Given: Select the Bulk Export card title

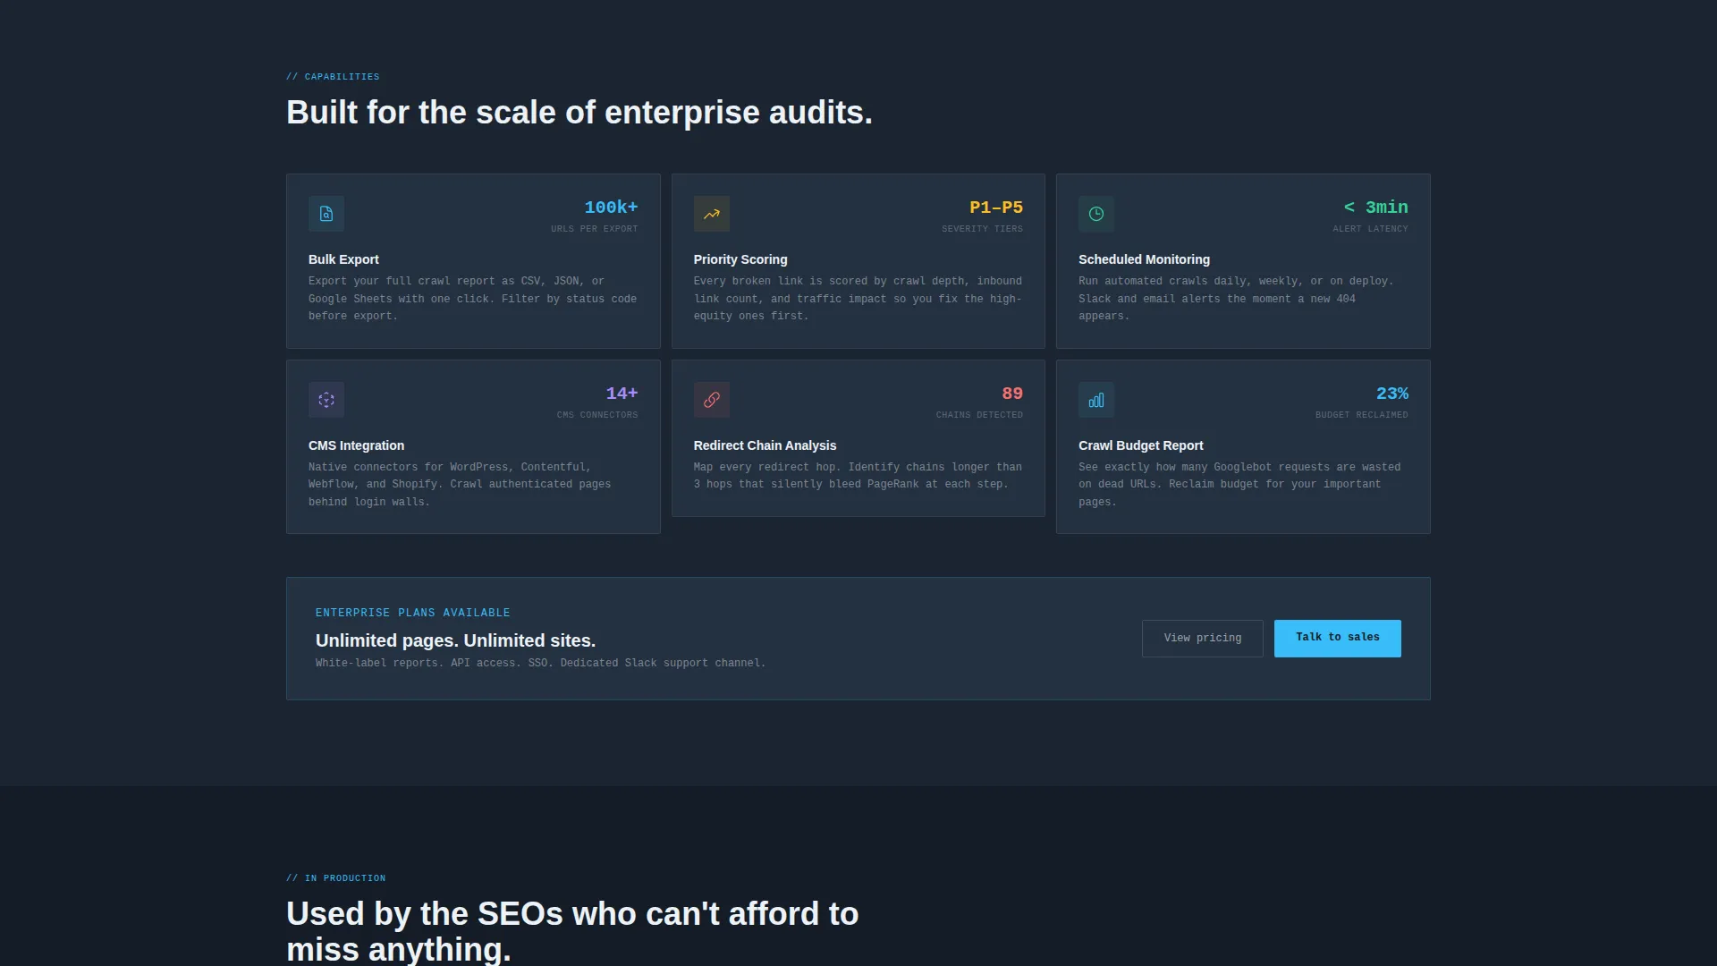Looking at the screenshot, I should point(343,259).
